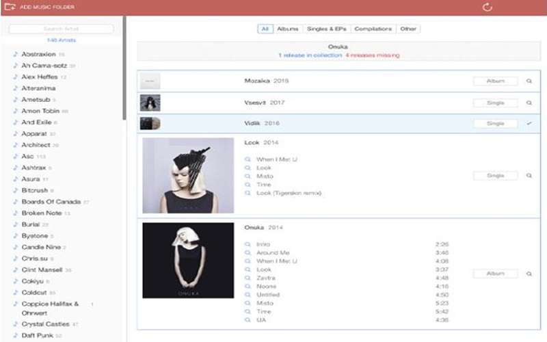Click search icon next to Look (Tigerskin remix)
The width and height of the screenshot is (547, 342).
click(248, 193)
